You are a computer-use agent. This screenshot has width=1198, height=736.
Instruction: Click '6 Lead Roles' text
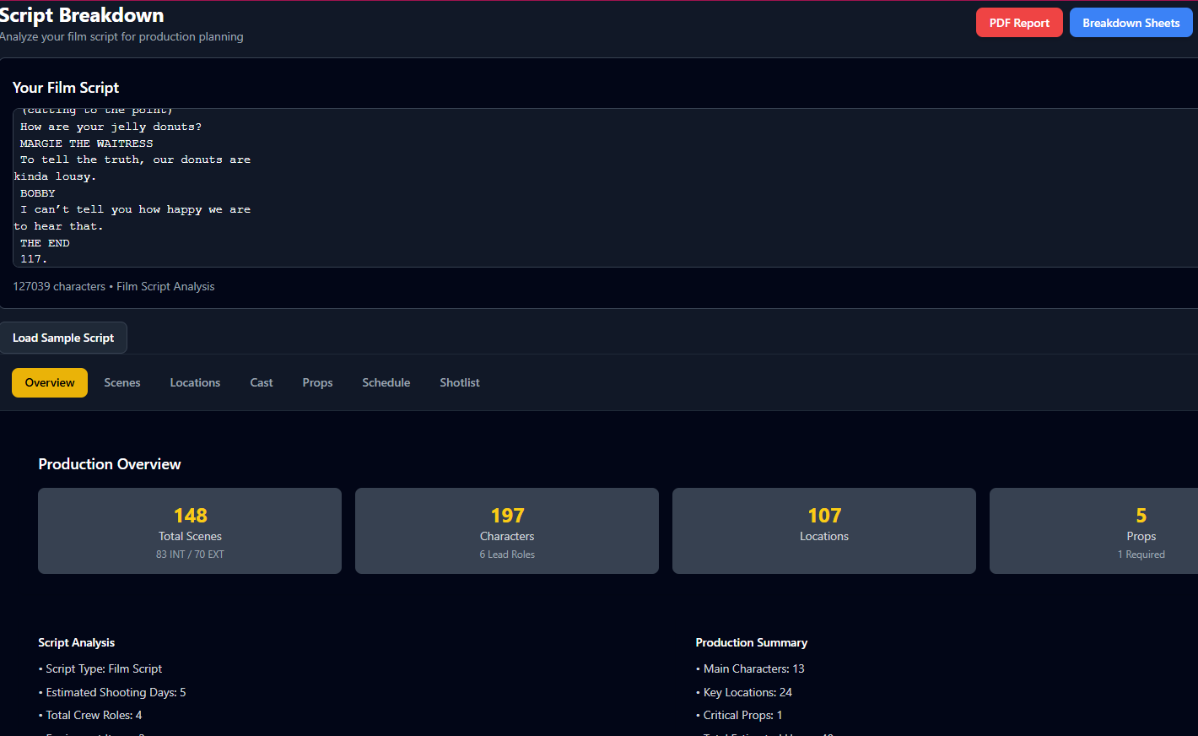click(x=507, y=555)
